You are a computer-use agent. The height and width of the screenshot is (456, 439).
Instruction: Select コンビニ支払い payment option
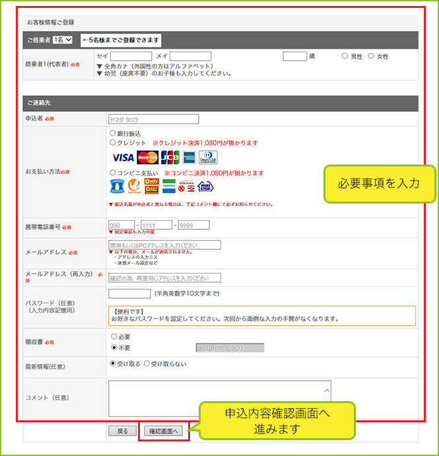click(113, 172)
